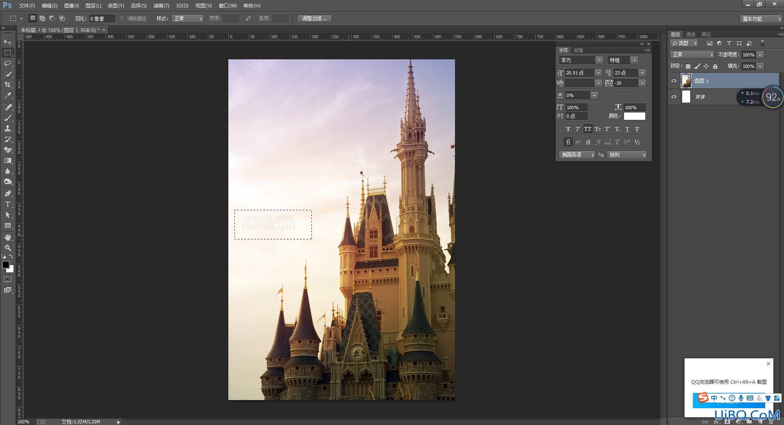Image resolution: width=784 pixels, height=425 pixels.
Task: Change the screen mode
Action: tap(8, 290)
